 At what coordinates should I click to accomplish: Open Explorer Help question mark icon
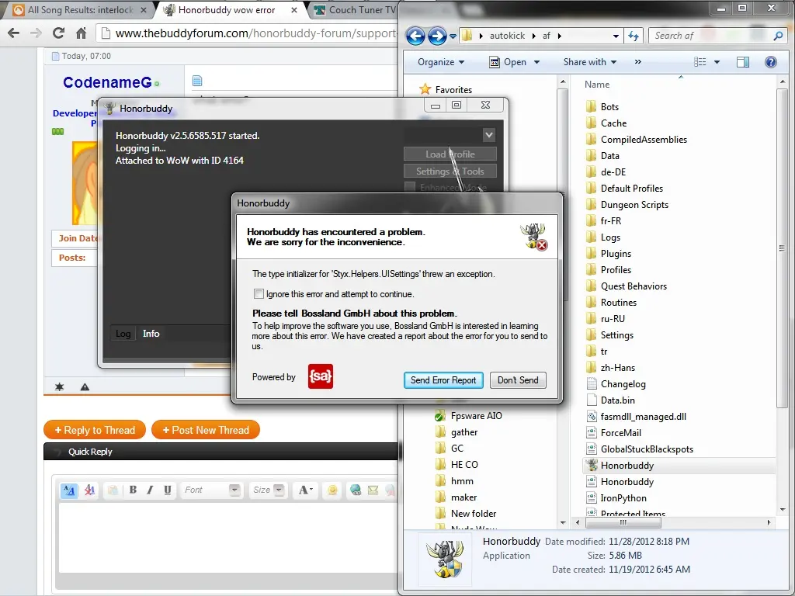(771, 62)
